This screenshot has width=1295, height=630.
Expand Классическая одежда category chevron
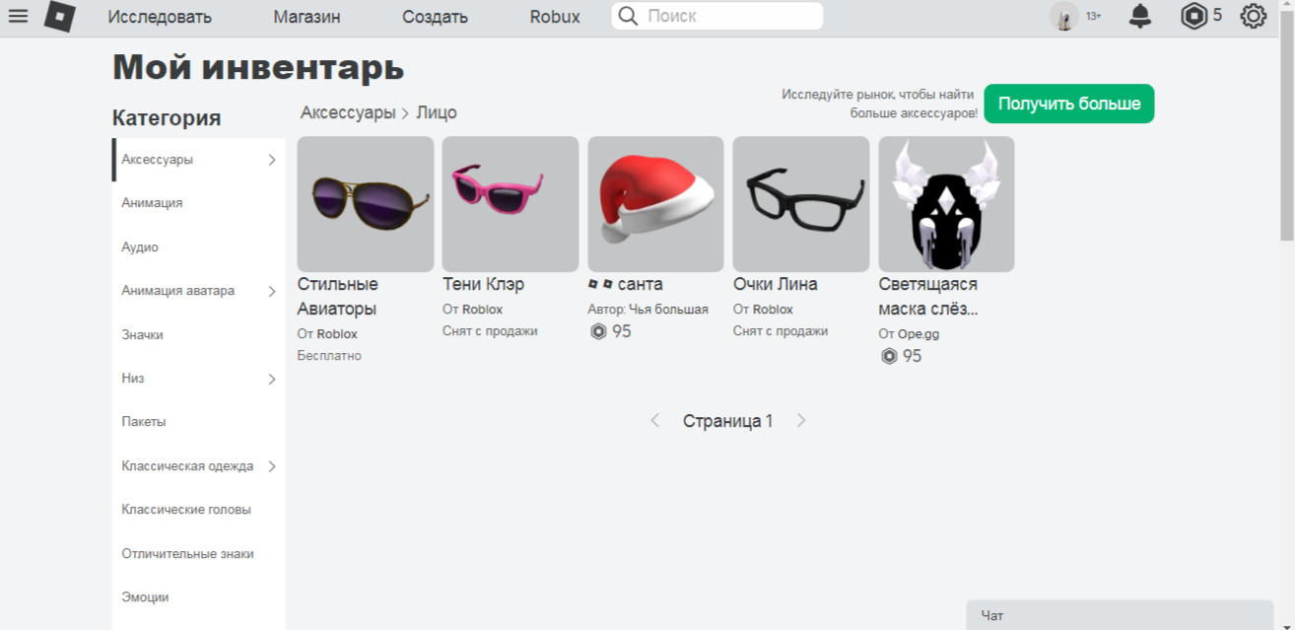(272, 466)
